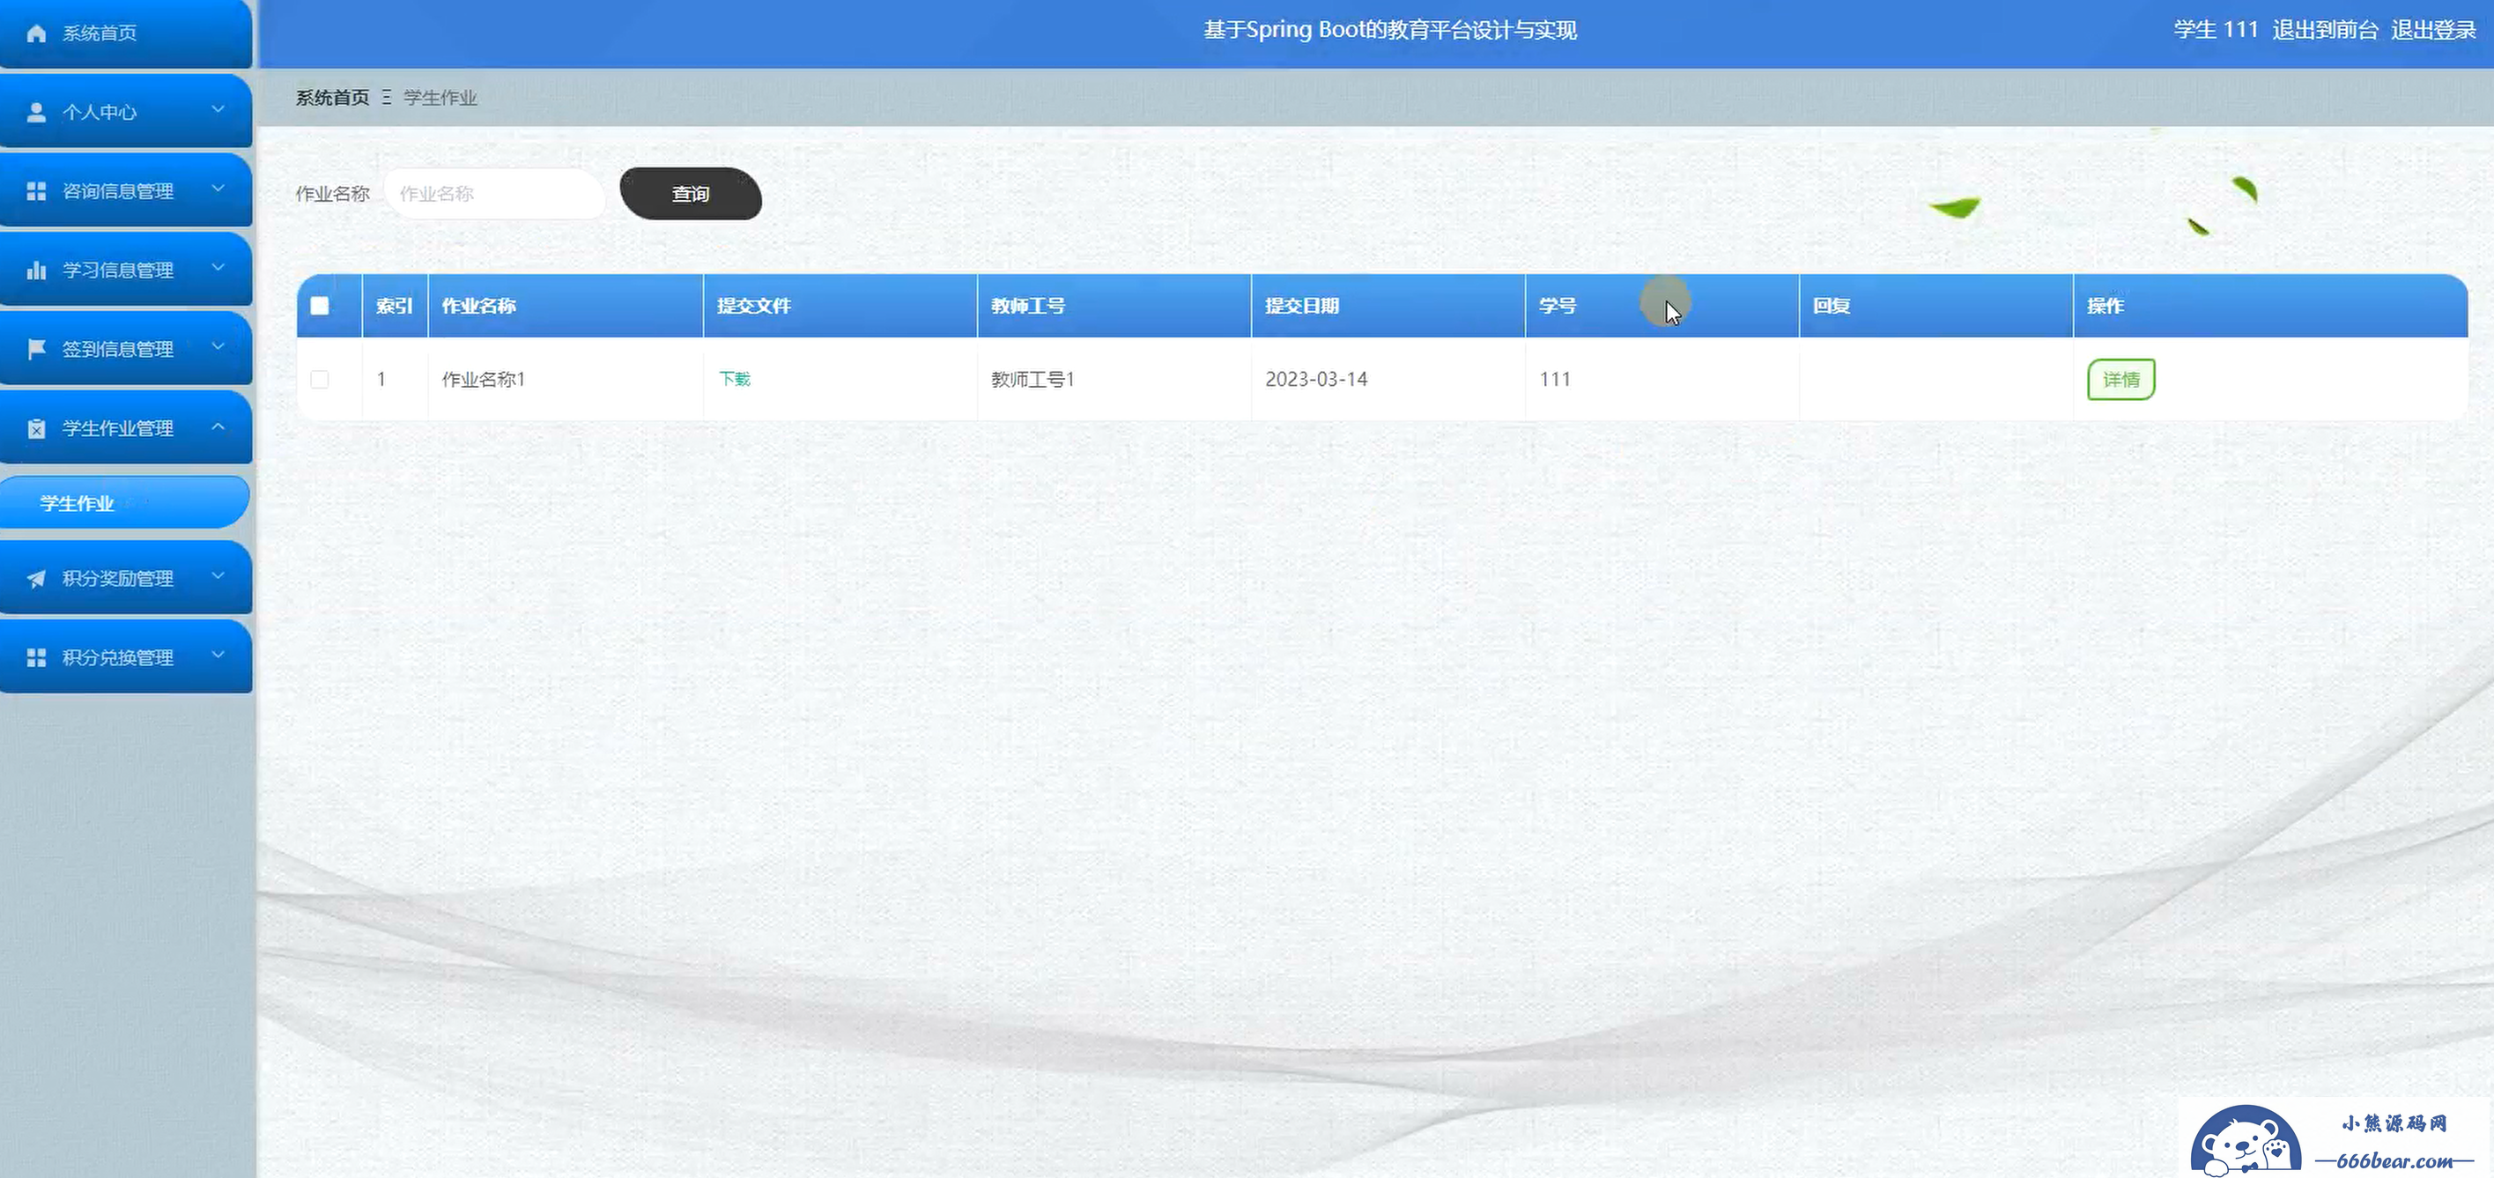The height and width of the screenshot is (1178, 2494).
Task: Click the grid icon beside 咨询信息管理
Action: click(37, 190)
